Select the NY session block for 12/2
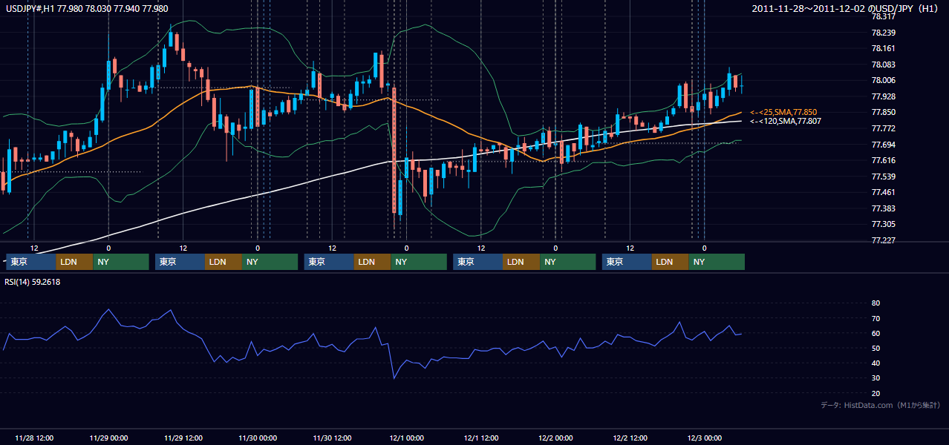 pos(717,262)
